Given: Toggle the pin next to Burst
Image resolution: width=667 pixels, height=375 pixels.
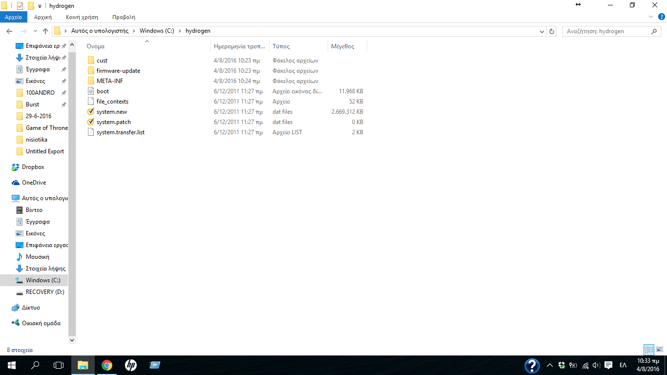Looking at the screenshot, I should (x=63, y=104).
